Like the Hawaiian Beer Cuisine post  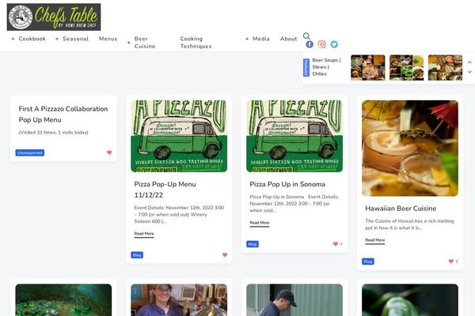(x=450, y=261)
